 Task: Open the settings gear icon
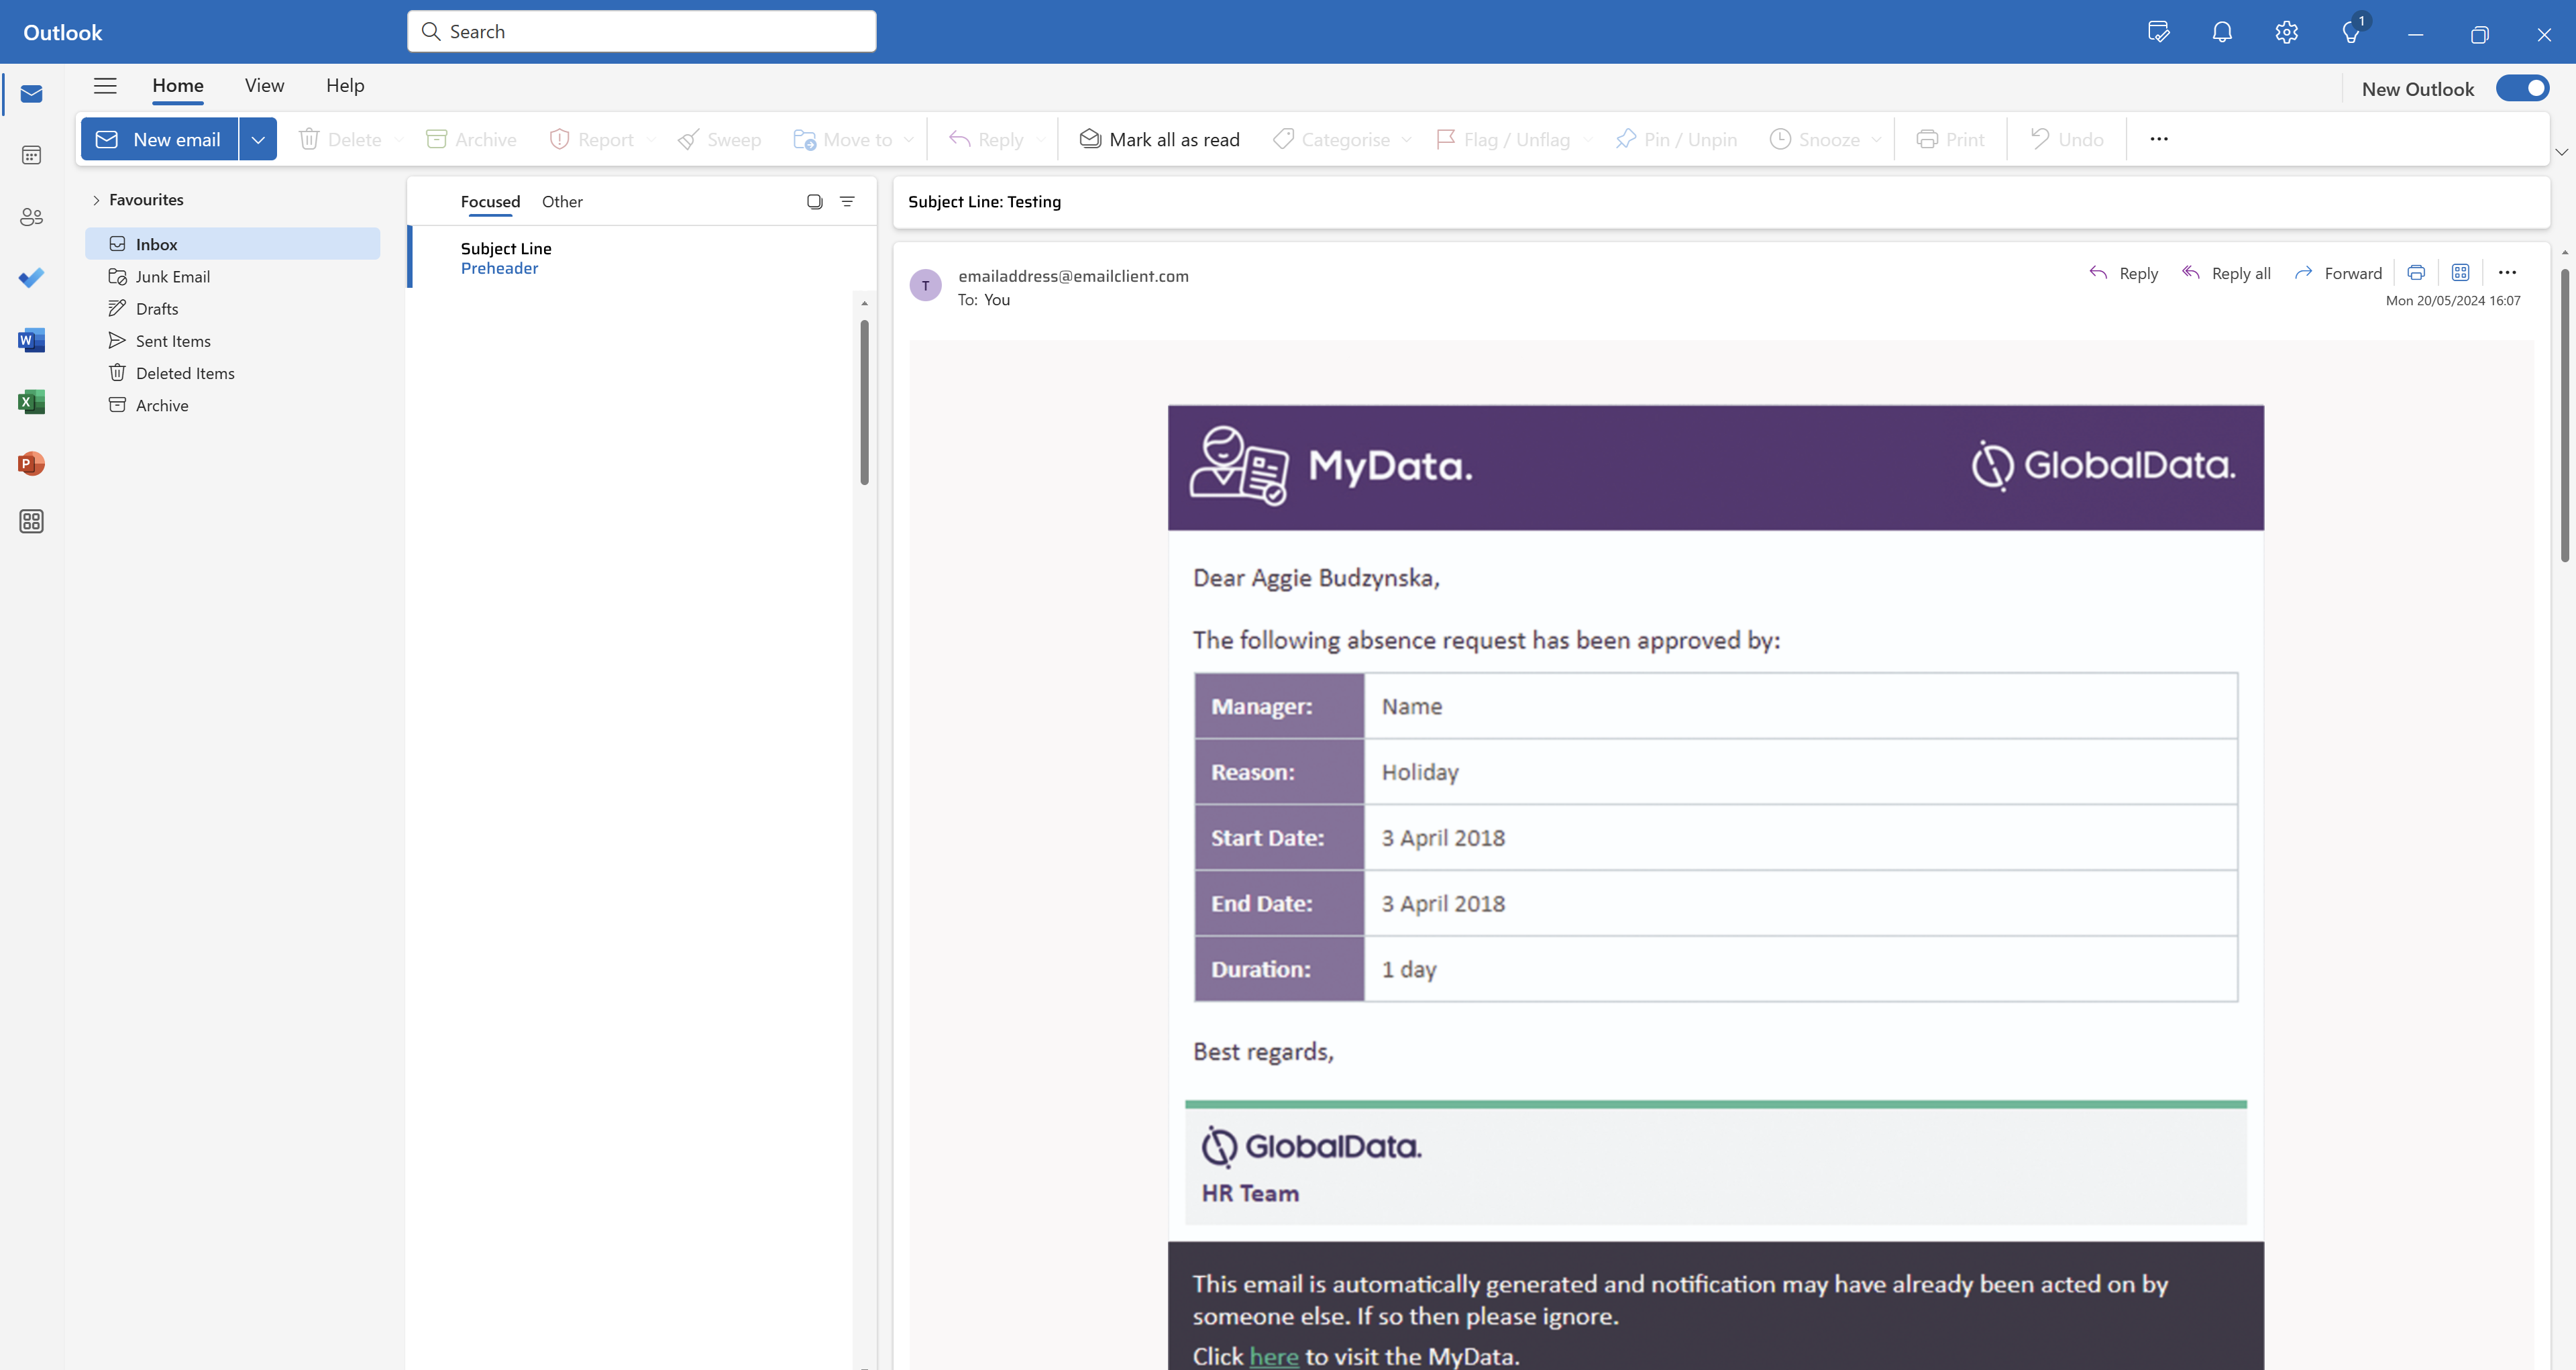(x=2286, y=32)
